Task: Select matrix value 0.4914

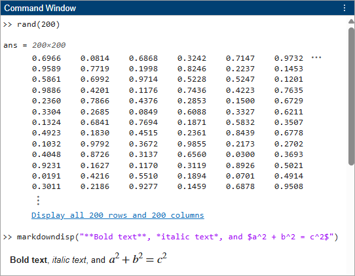Action: click(x=289, y=176)
